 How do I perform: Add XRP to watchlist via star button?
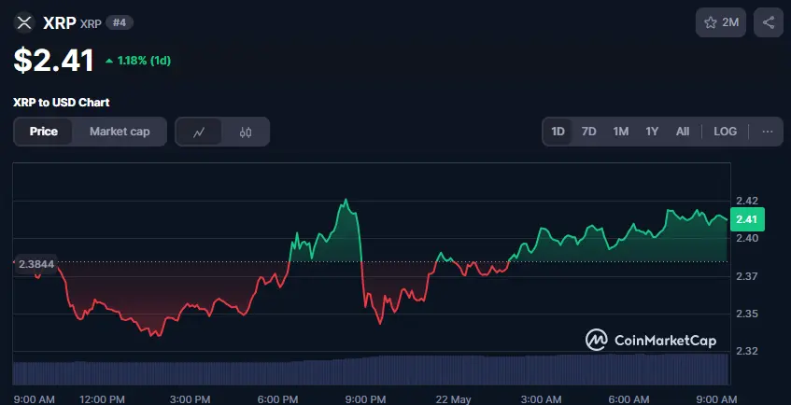tap(720, 22)
